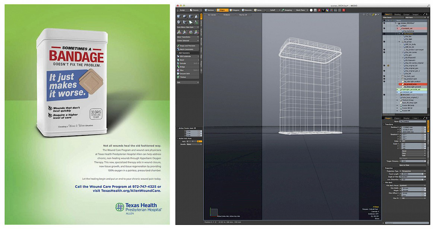Open the Channels tab in properties panel
433x229 pixels.
(397, 118)
